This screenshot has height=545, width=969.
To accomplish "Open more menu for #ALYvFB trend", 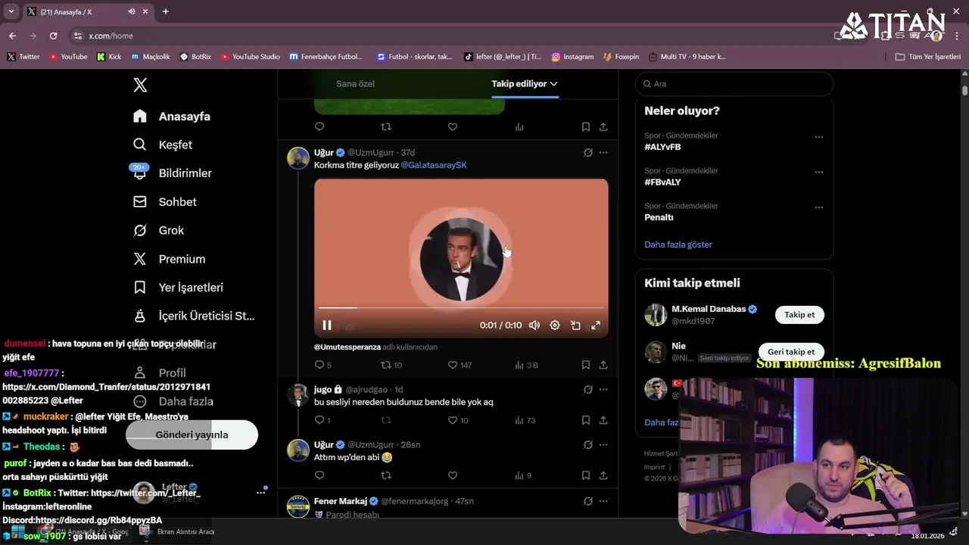I will pos(818,137).
